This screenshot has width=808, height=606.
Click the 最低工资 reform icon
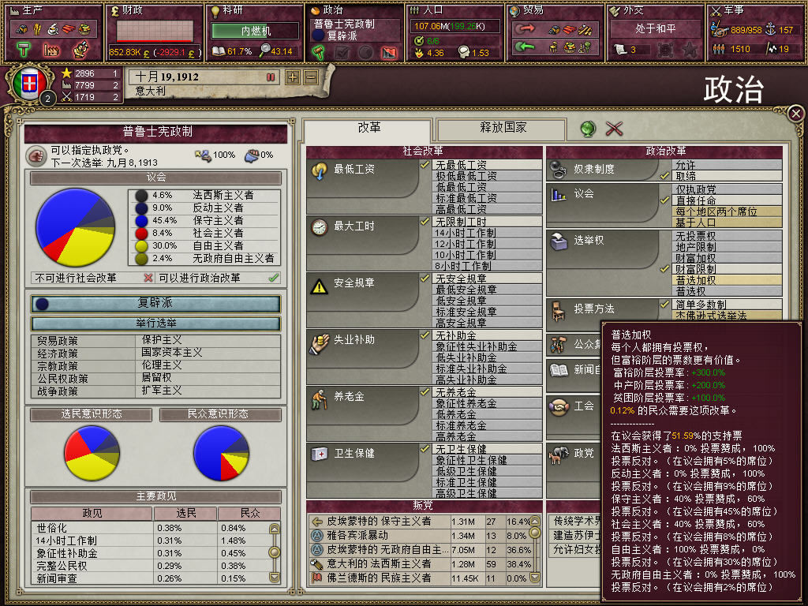tap(319, 170)
